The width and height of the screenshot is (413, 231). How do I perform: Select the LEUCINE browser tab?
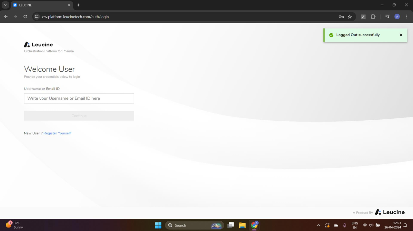tap(41, 5)
